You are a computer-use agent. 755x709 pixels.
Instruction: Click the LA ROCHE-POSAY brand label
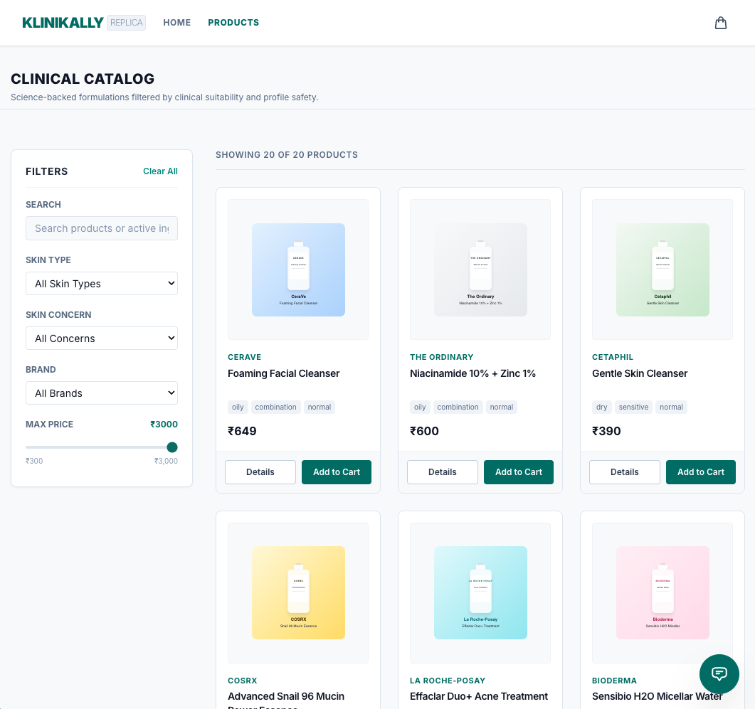click(448, 681)
